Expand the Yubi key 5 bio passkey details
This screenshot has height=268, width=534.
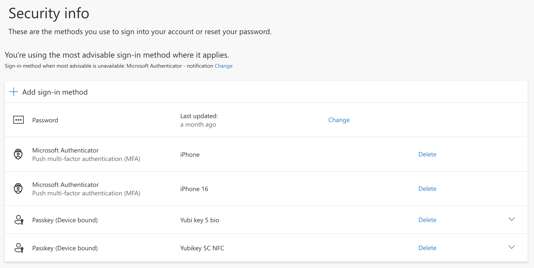[x=512, y=219]
